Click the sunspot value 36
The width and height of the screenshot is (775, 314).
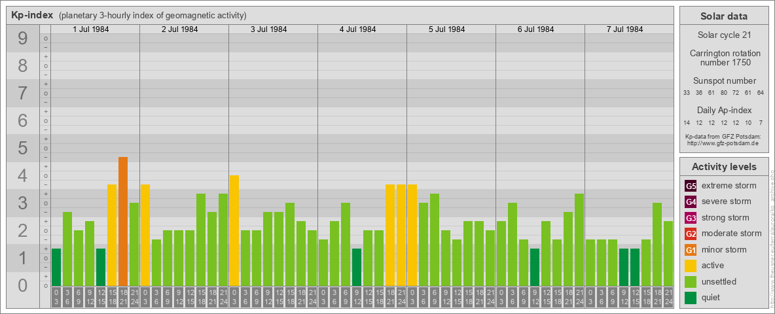(699, 93)
